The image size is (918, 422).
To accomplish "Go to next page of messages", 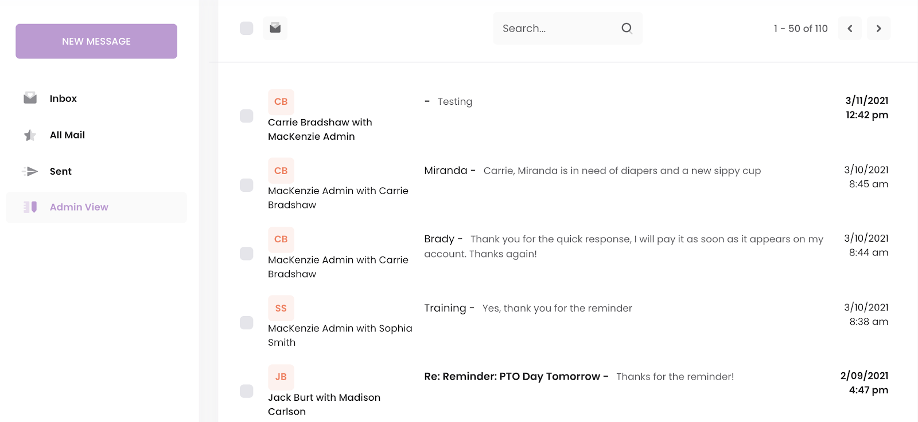I will click(878, 29).
